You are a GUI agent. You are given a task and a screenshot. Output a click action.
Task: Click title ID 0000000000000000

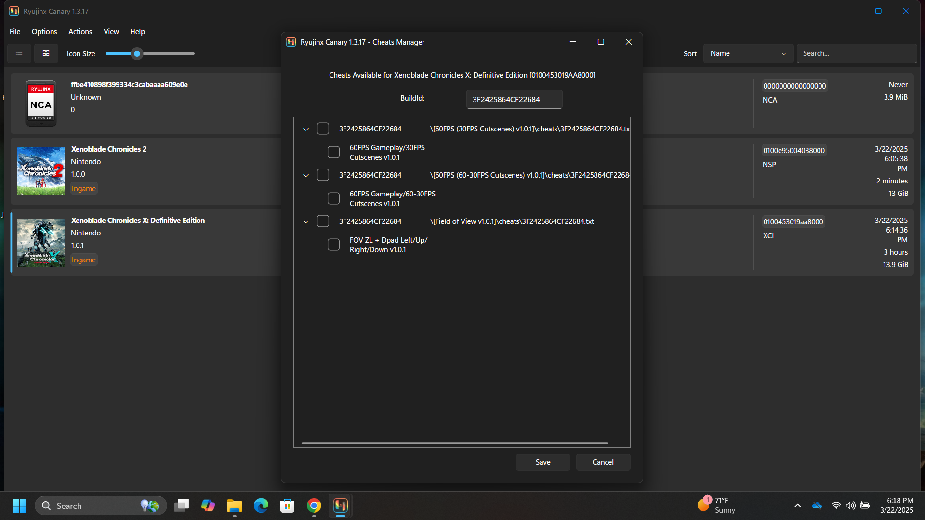(x=794, y=86)
